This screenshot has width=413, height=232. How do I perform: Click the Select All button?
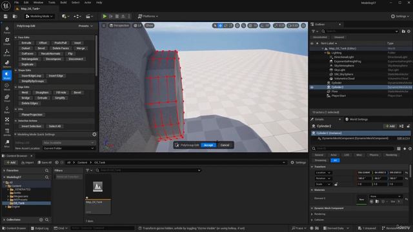point(55,126)
